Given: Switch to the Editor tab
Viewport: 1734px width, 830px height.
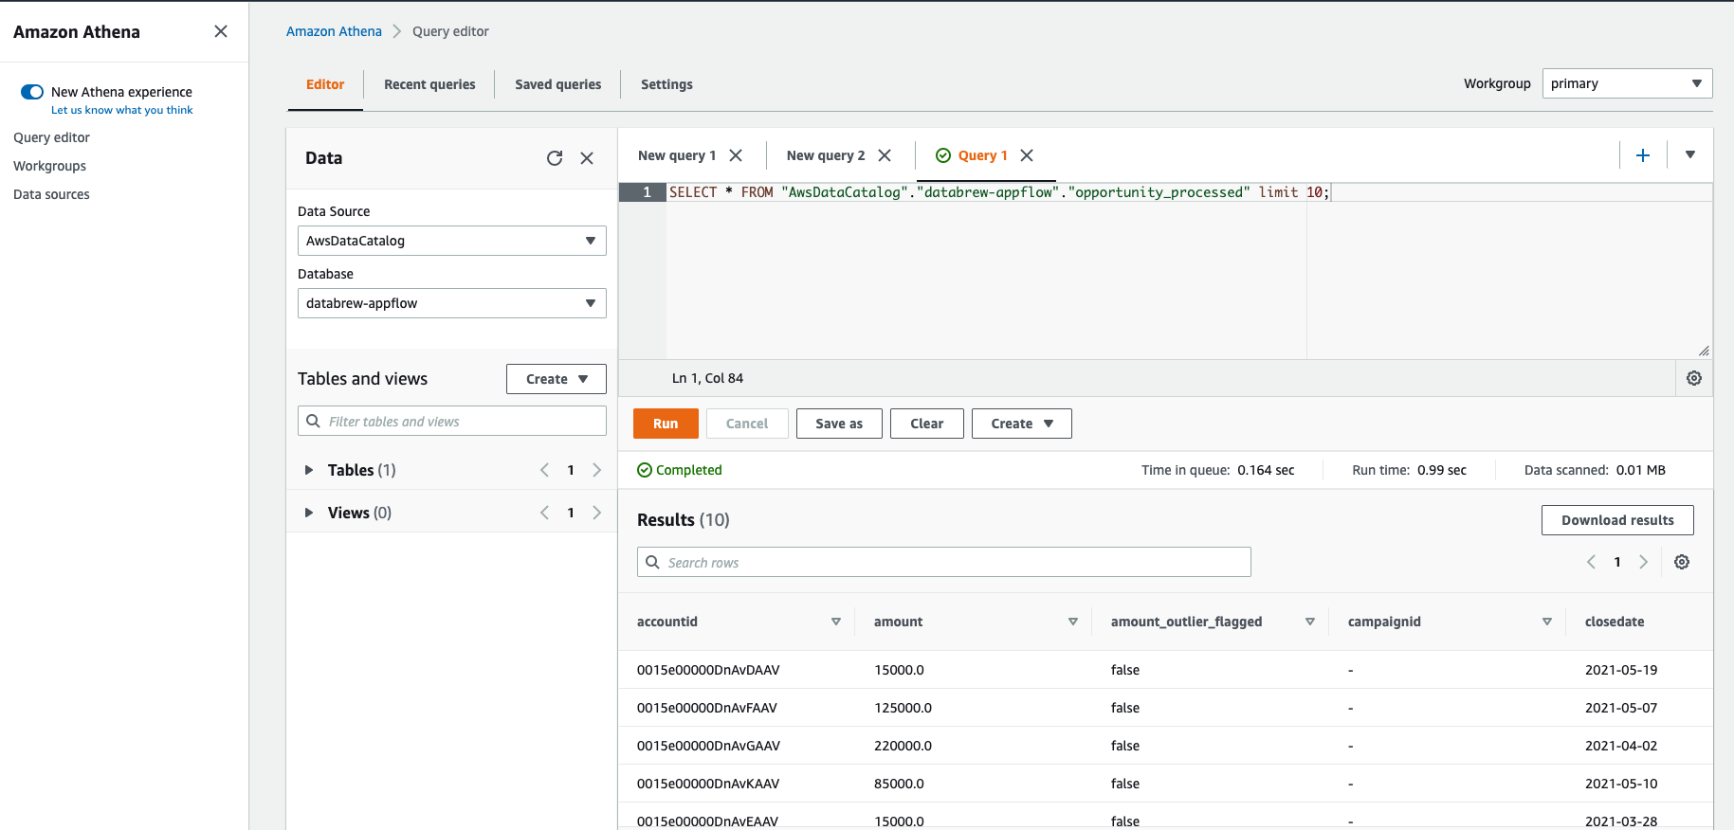Looking at the screenshot, I should tap(325, 84).
